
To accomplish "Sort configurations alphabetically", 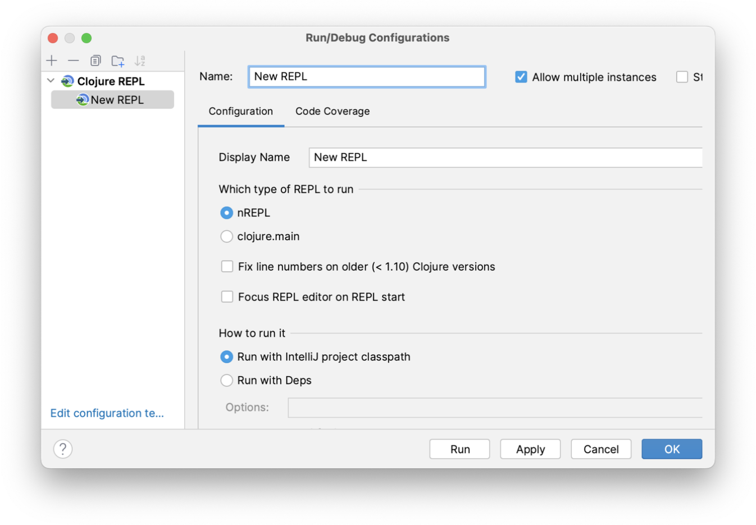I will [x=140, y=61].
